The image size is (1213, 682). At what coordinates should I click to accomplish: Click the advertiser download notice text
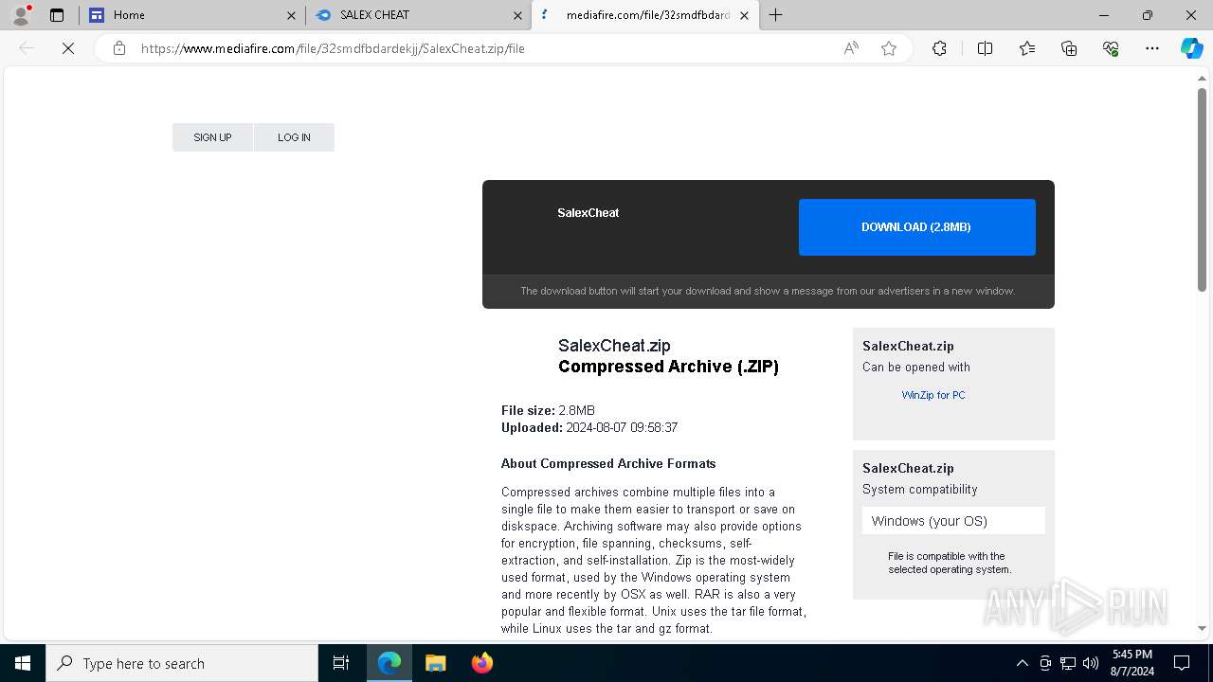tap(768, 291)
